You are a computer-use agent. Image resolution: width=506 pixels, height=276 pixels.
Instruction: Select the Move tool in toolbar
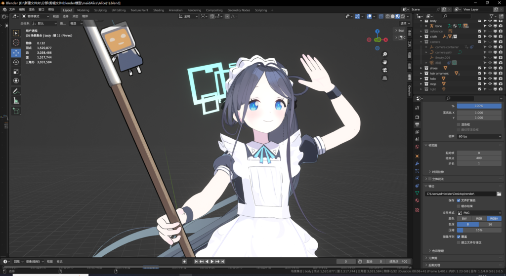16,52
